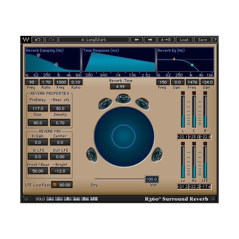Select the Size value 80.0
This screenshot has width=239, height=239.
tap(38, 123)
